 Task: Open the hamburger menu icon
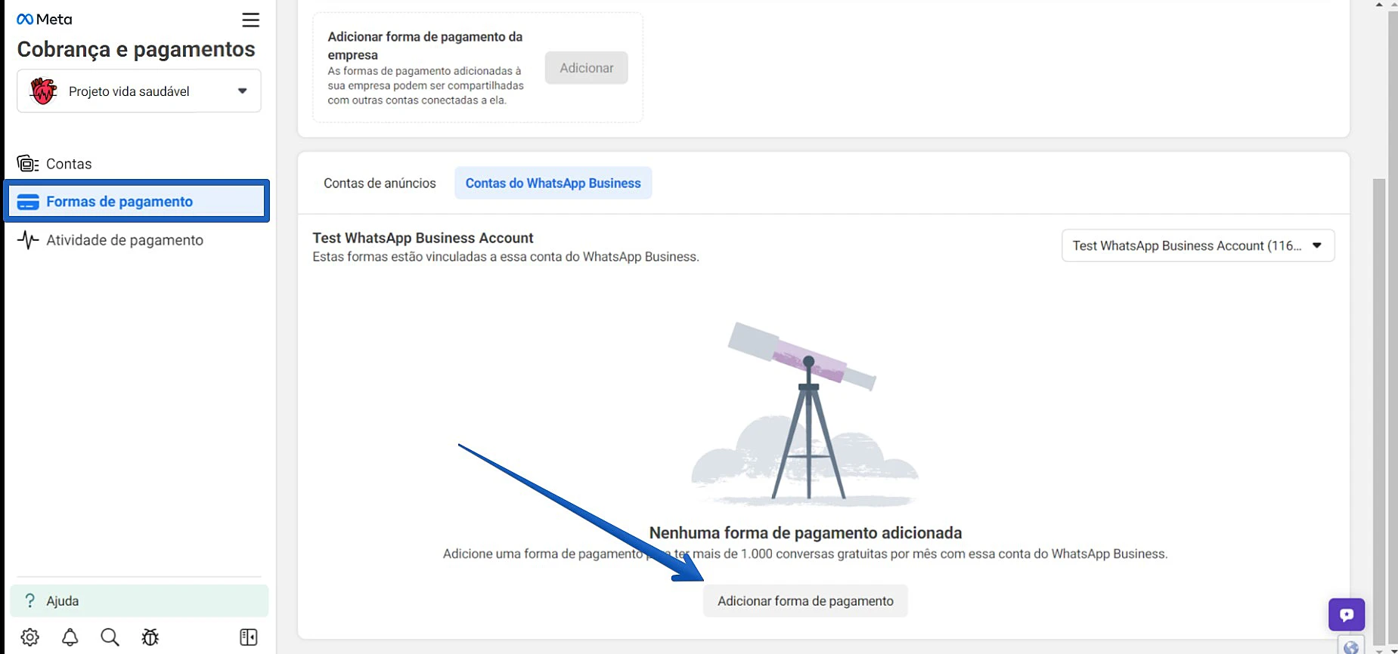coord(250,20)
